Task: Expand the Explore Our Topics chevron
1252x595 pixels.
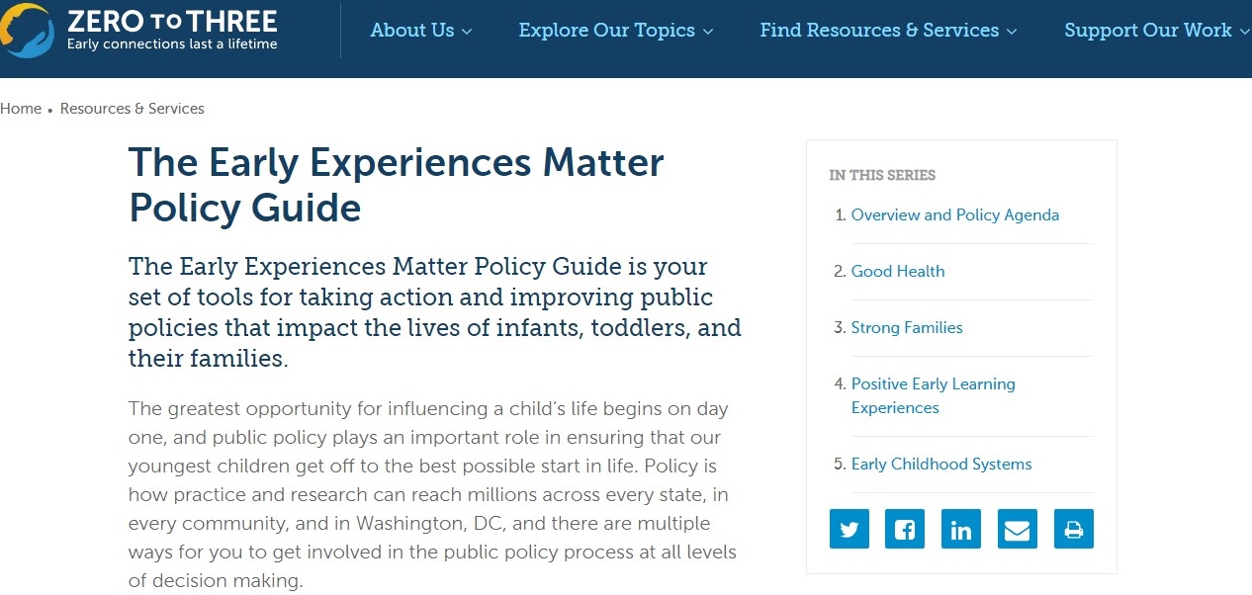Action: (x=708, y=32)
